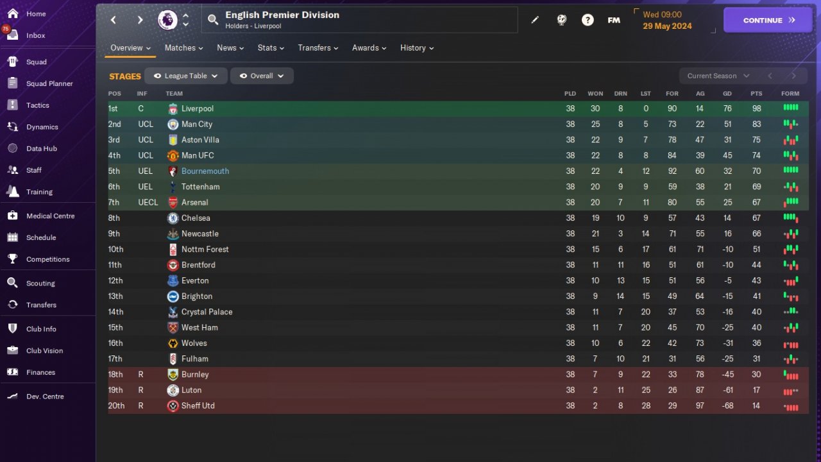
Task: Open the Transfers tab menu
Action: [x=318, y=48]
